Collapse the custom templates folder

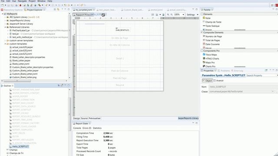point(5,44)
